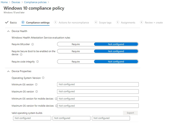Set Require BitLocker to Require
The height and width of the screenshot is (126, 192).
click(76, 44)
